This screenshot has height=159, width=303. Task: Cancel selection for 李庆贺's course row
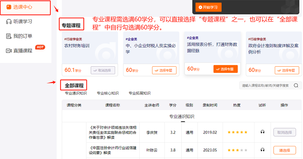click(284, 132)
